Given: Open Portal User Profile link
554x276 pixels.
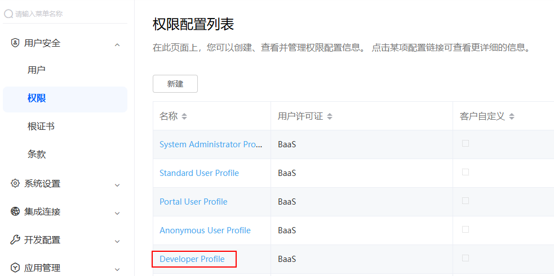Looking at the screenshot, I should (193, 202).
